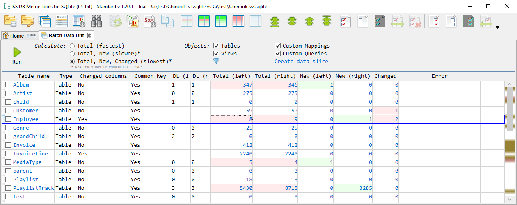Open the Customer table link

(25, 111)
